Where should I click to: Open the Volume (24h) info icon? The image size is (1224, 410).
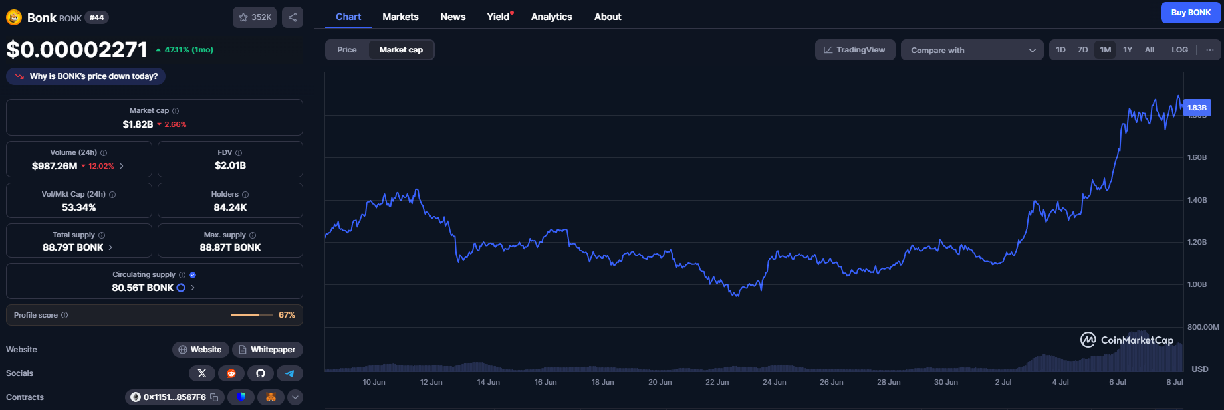pyautogui.click(x=104, y=153)
